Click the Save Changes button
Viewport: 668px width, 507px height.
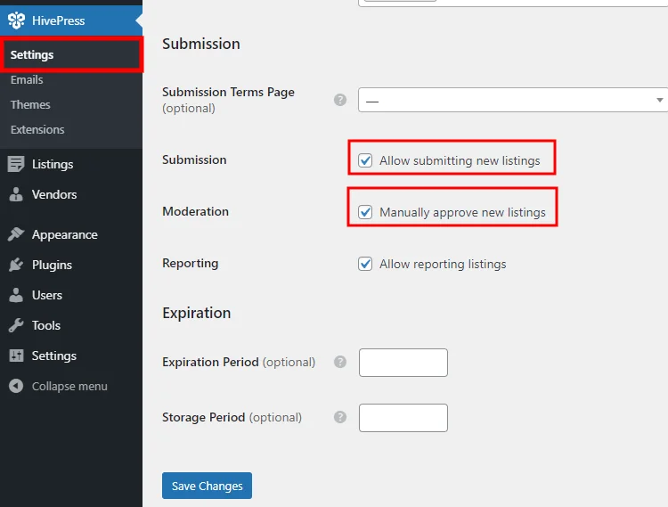tap(207, 486)
